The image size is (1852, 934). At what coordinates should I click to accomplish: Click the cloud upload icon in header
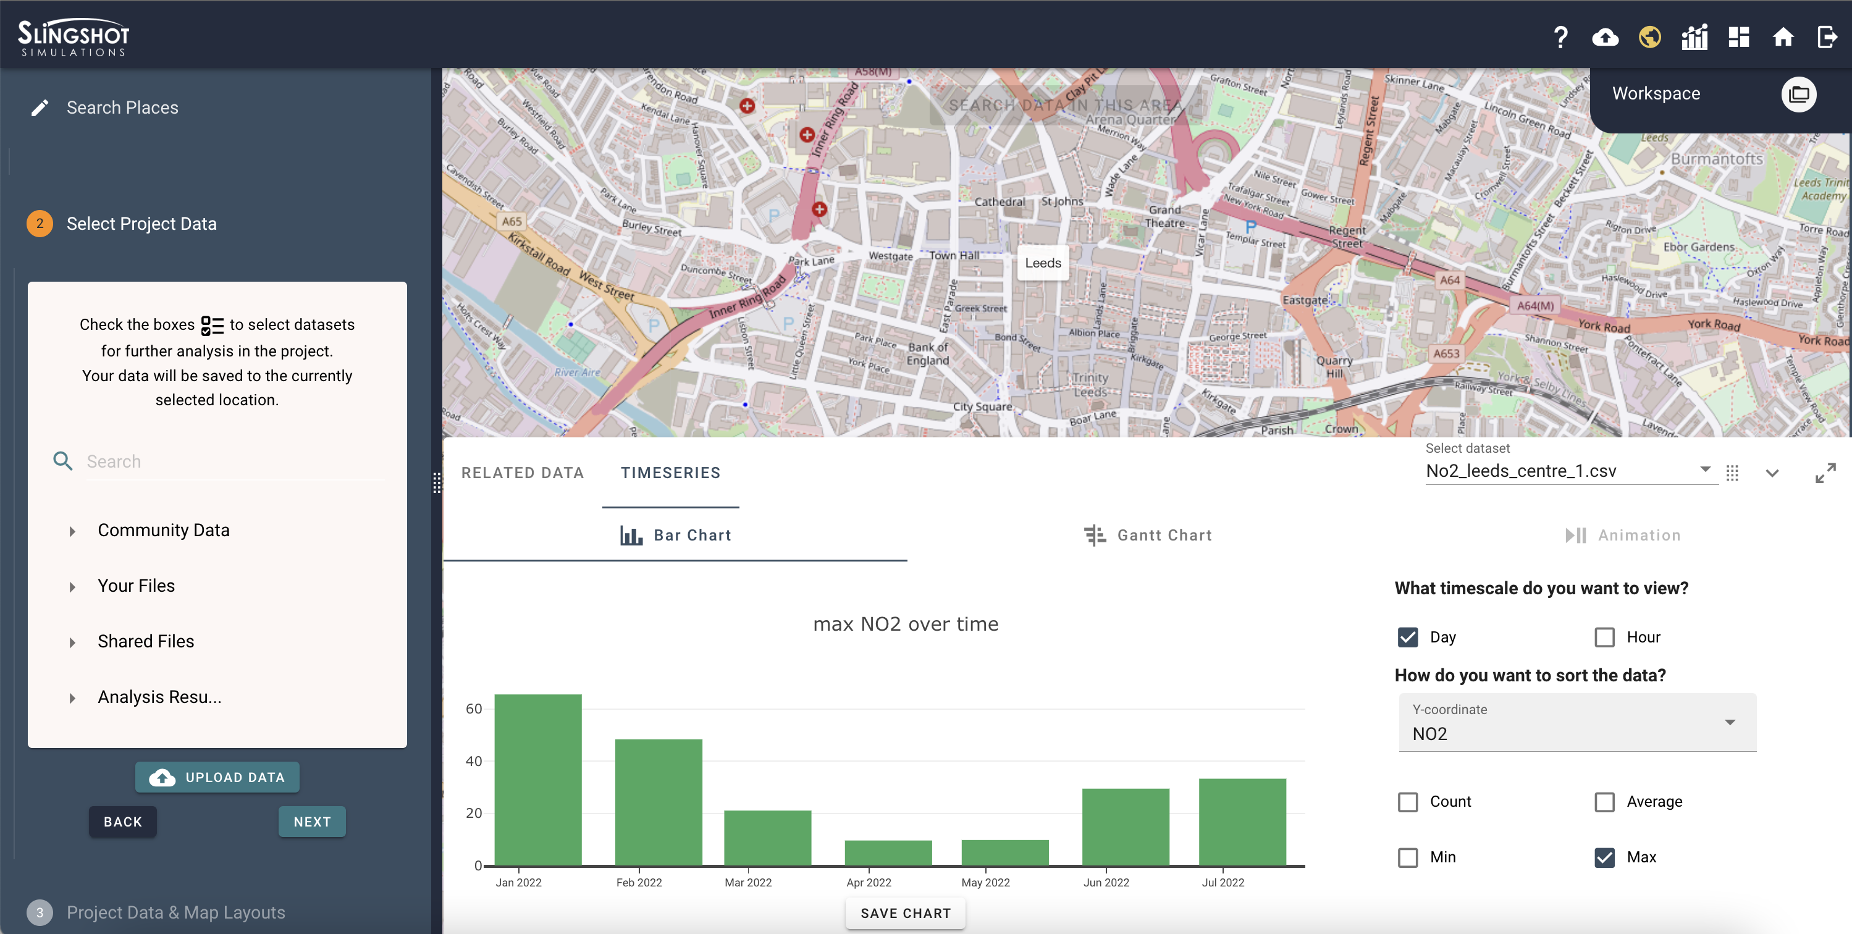1605,36
